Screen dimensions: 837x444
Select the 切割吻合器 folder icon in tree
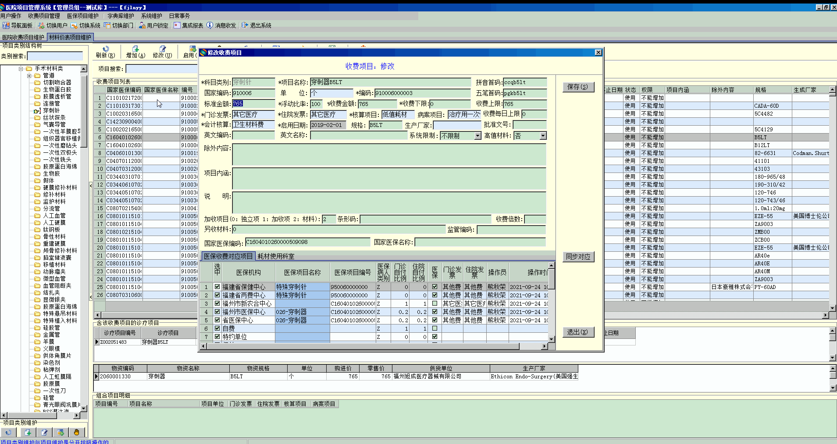(38, 82)
